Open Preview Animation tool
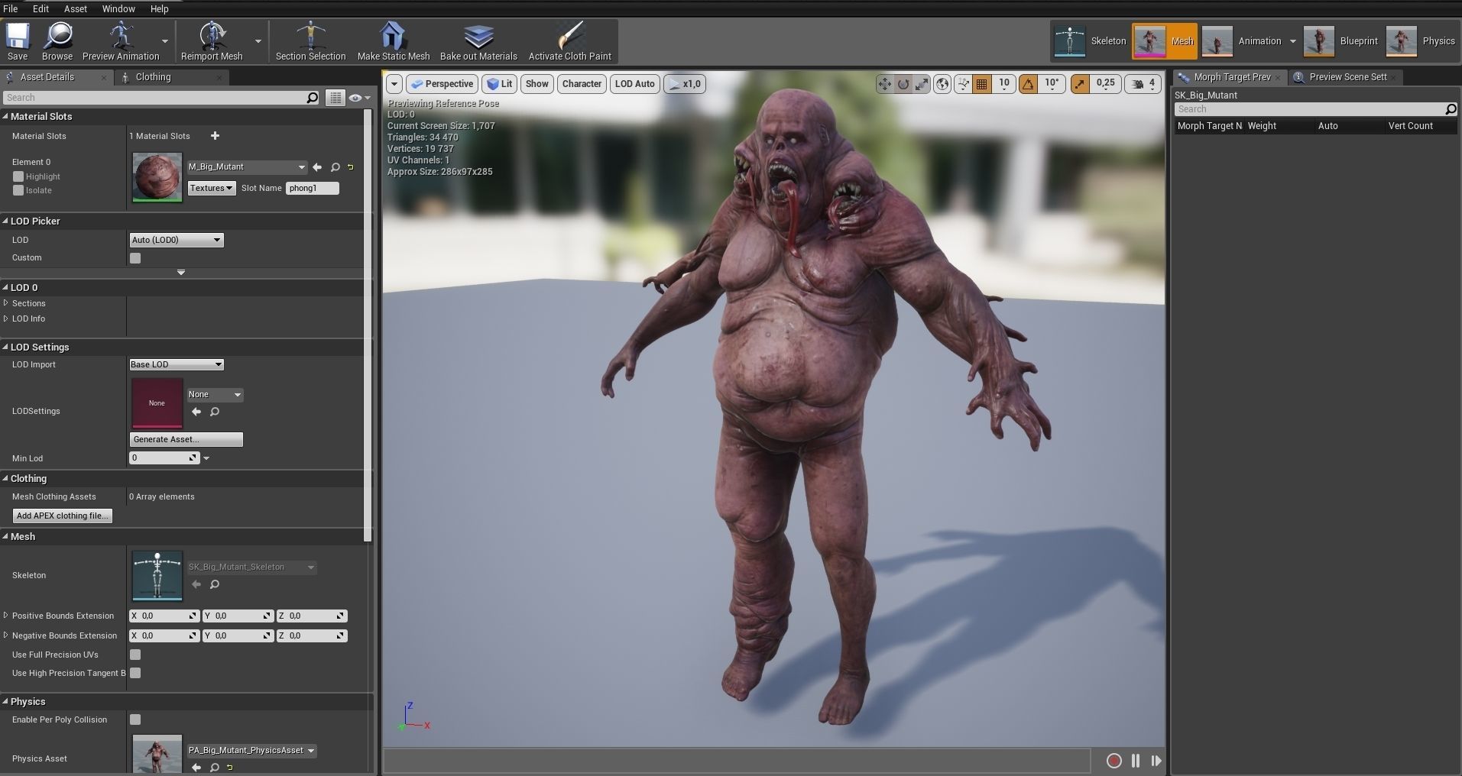The width and height of the screenshot is (1462, 776). [121, 40]
